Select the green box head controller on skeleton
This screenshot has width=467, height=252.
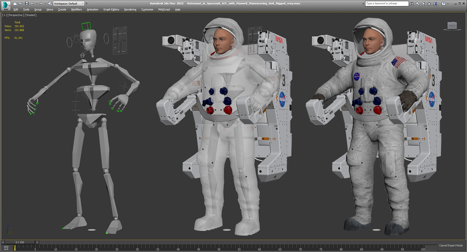[86, 26]
